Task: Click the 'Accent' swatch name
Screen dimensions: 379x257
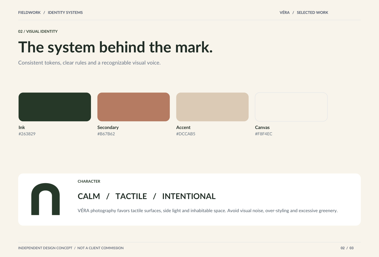Action: coord(183,127)
